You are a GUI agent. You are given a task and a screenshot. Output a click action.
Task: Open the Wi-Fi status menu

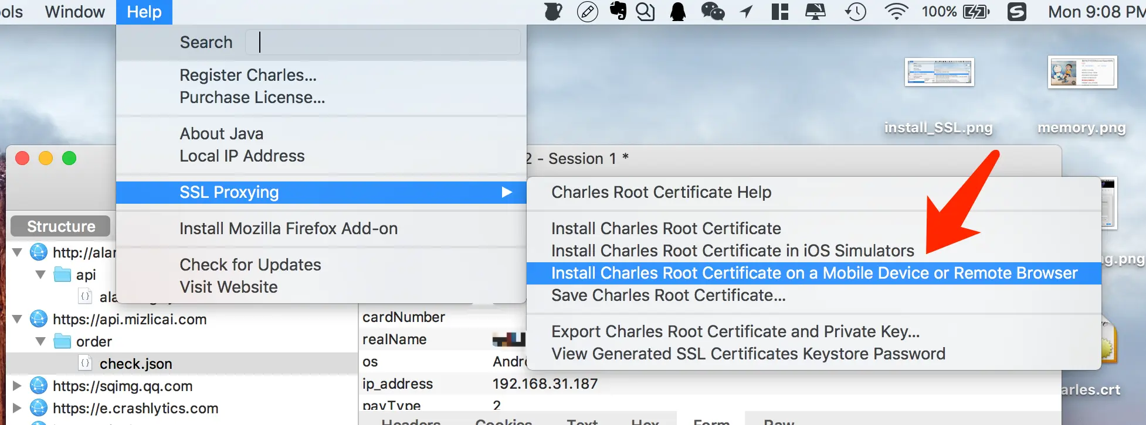pos(896,12)
